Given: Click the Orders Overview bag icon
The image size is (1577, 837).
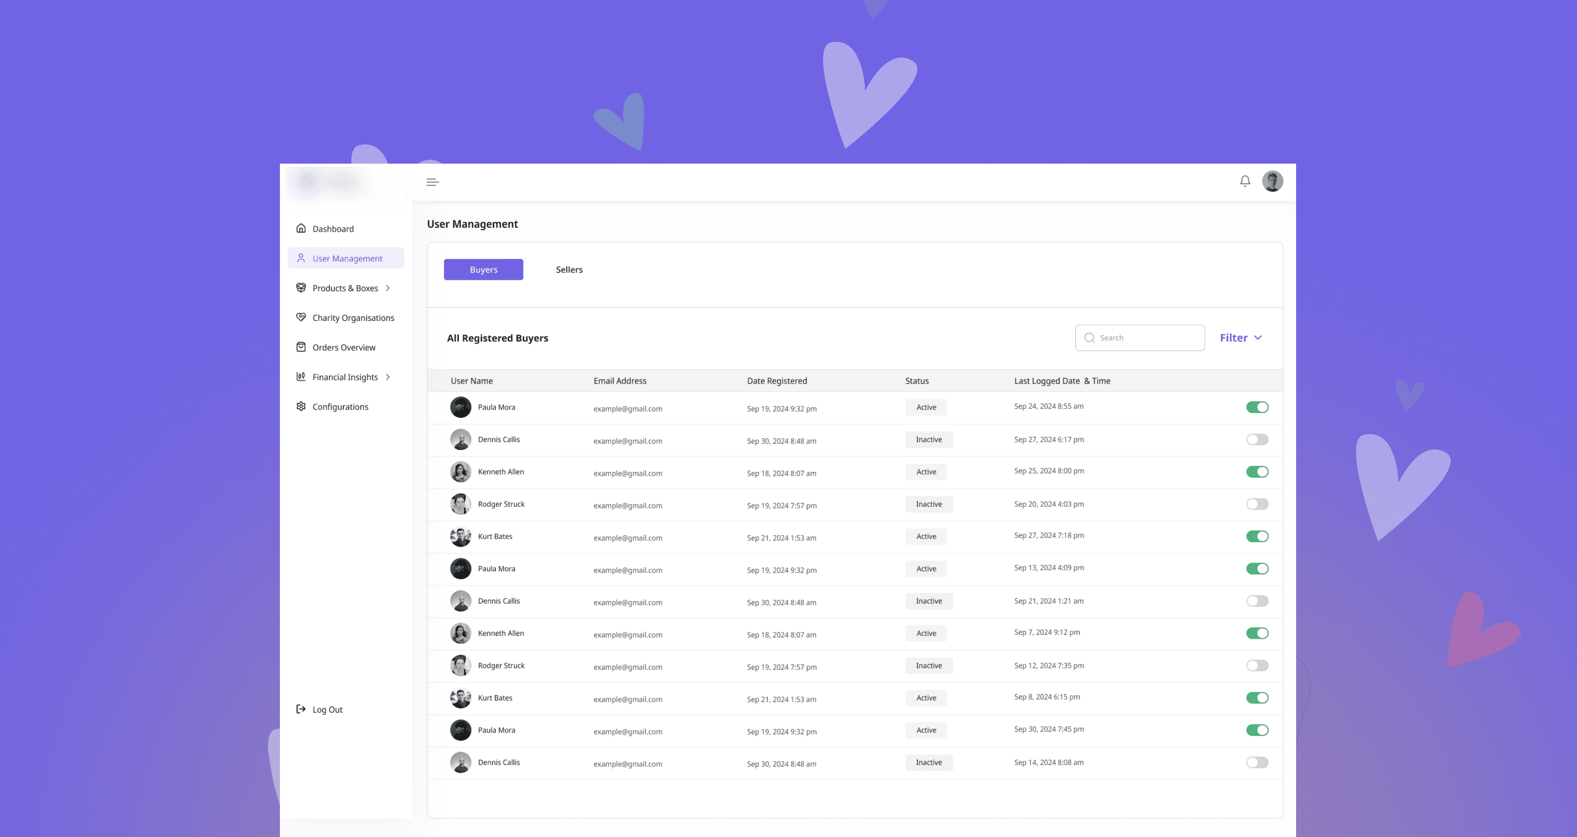Looking at the screenshot, I should click(301, 347).
